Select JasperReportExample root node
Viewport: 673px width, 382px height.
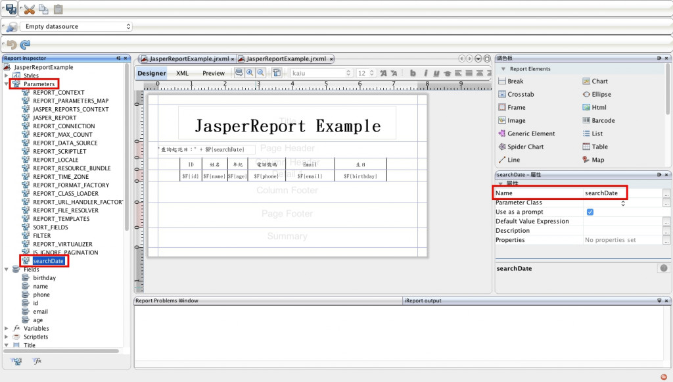point(43,67)
